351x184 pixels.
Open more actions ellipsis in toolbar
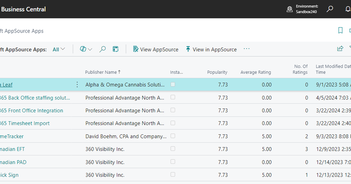[x=247, y=49]
